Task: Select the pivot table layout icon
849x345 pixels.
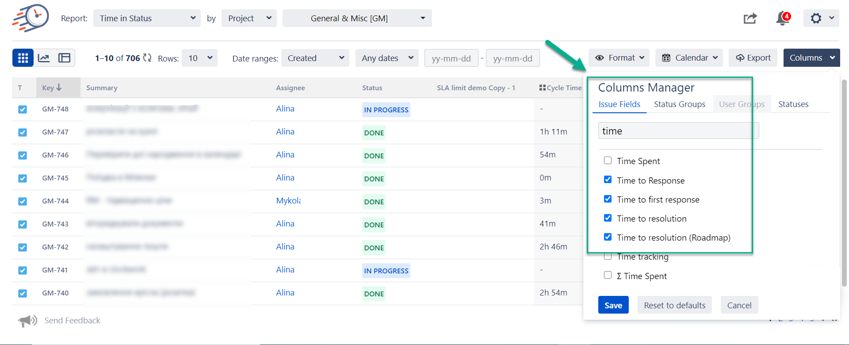Action: (x=65, y=58)
